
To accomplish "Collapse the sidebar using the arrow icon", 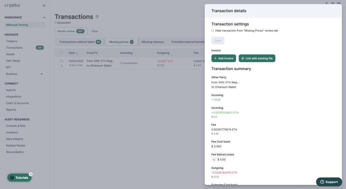I will click(x=44, y=5).
